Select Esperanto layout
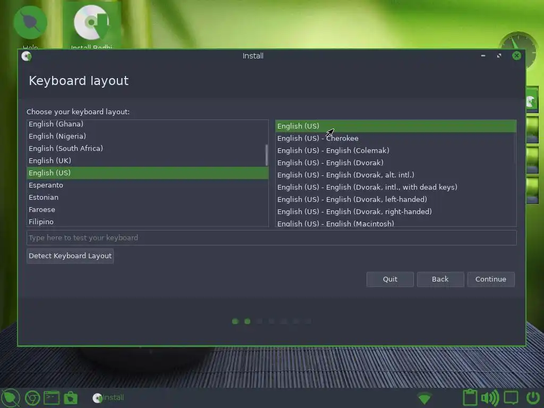 [148, 185]
